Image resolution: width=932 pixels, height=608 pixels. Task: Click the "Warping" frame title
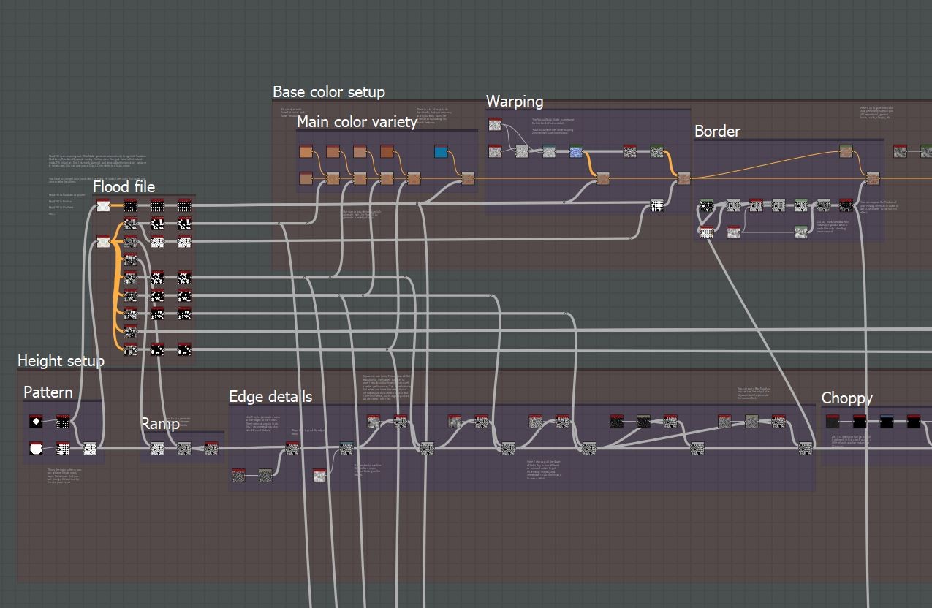(x=515, y=101)
